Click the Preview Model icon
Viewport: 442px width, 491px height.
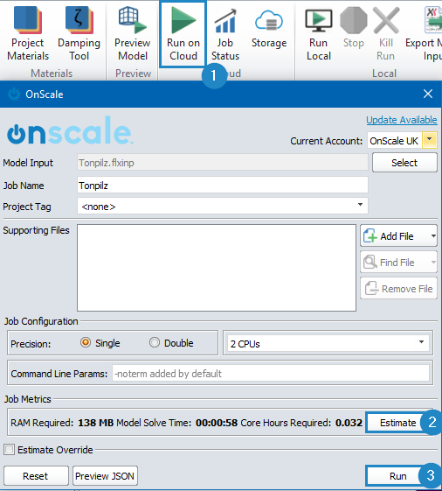[133, 33]
